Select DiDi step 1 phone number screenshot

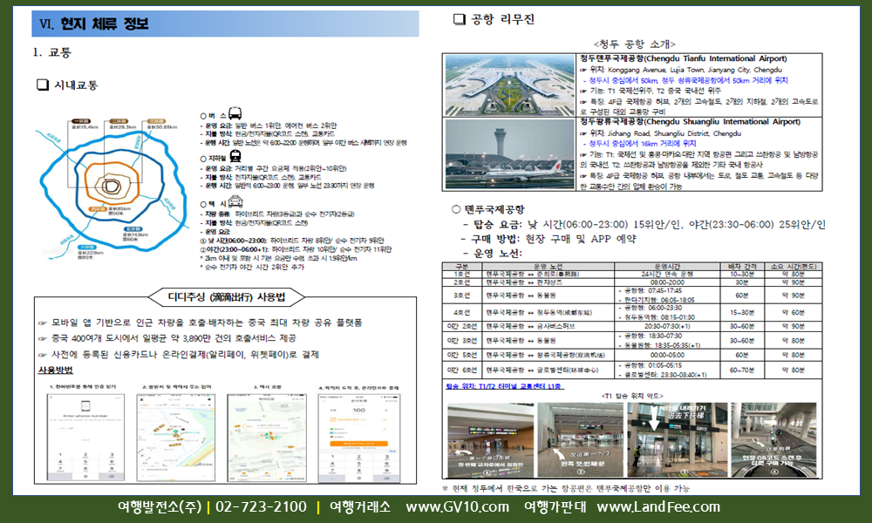click(x=85, y=437)
